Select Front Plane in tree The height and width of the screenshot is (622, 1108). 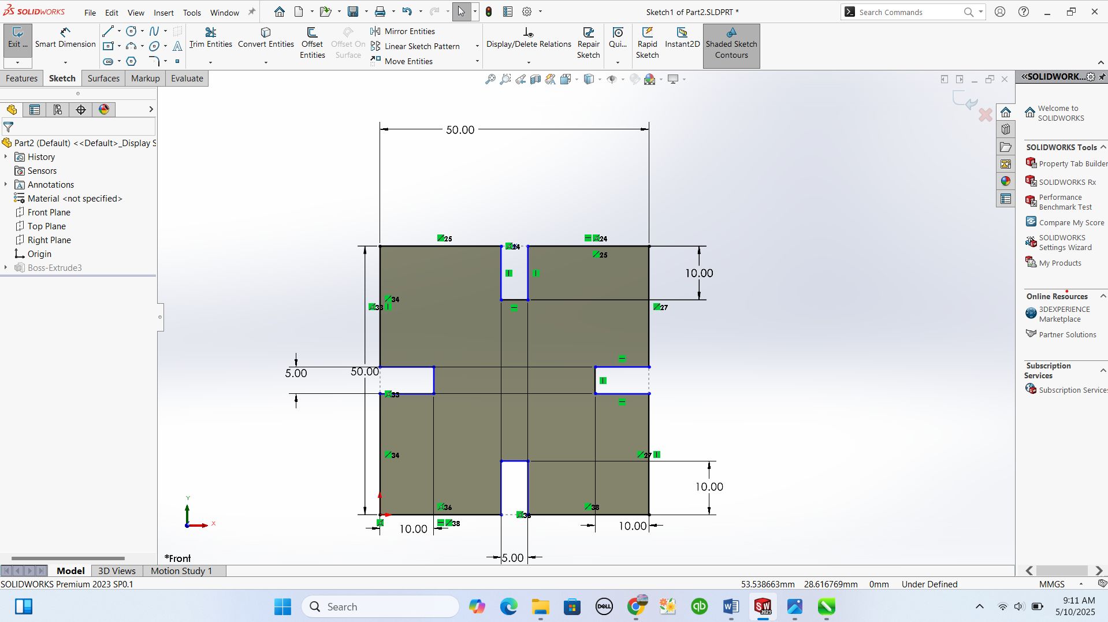pyautogui.click(x=49, y=213)
